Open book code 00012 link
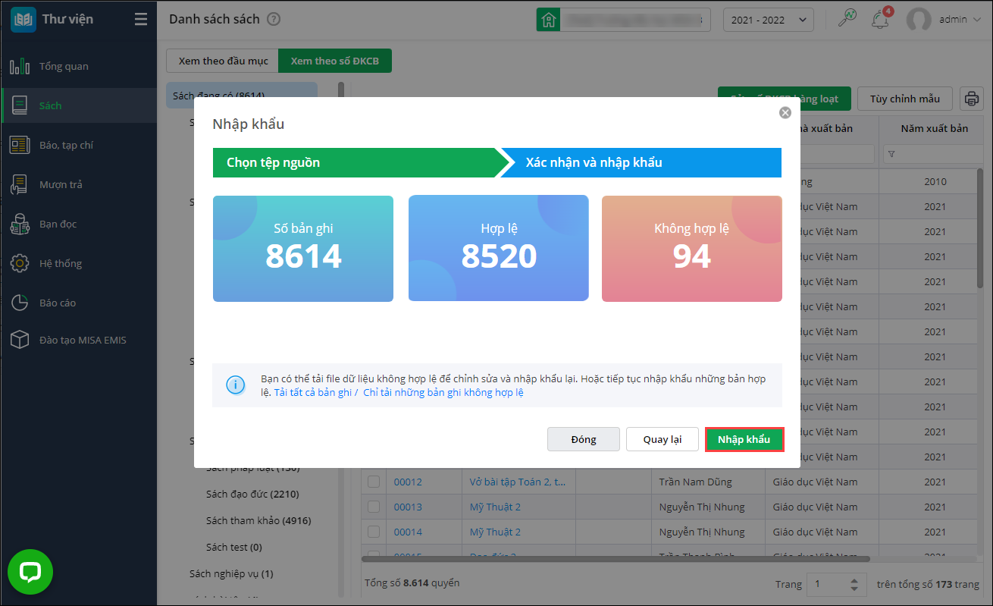The height and width of the screenshot is (606, 993). [408, 482]
